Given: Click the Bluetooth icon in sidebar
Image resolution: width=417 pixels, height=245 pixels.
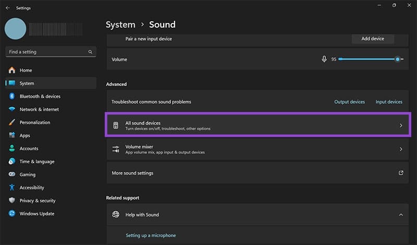Looking at the screenshot, I should (x=12, y=96).
